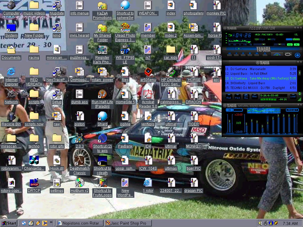Expand the hidden quick launch chevron
Image resolution: width=303 pixels, height=227 pixels.
[x=51, y=222]
